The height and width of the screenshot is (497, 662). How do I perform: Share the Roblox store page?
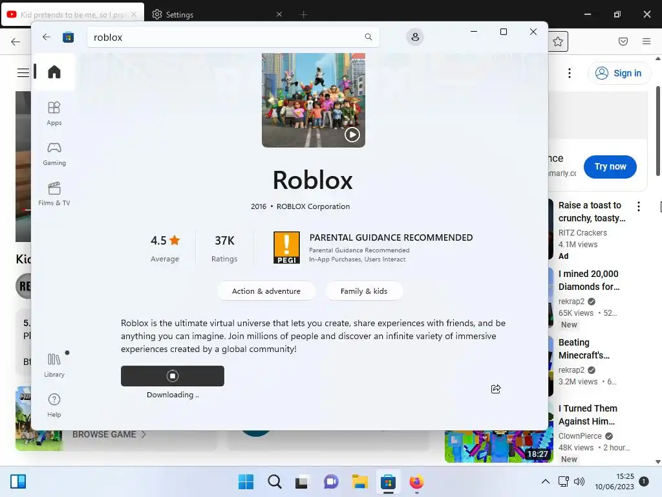[x=496, y=389]
